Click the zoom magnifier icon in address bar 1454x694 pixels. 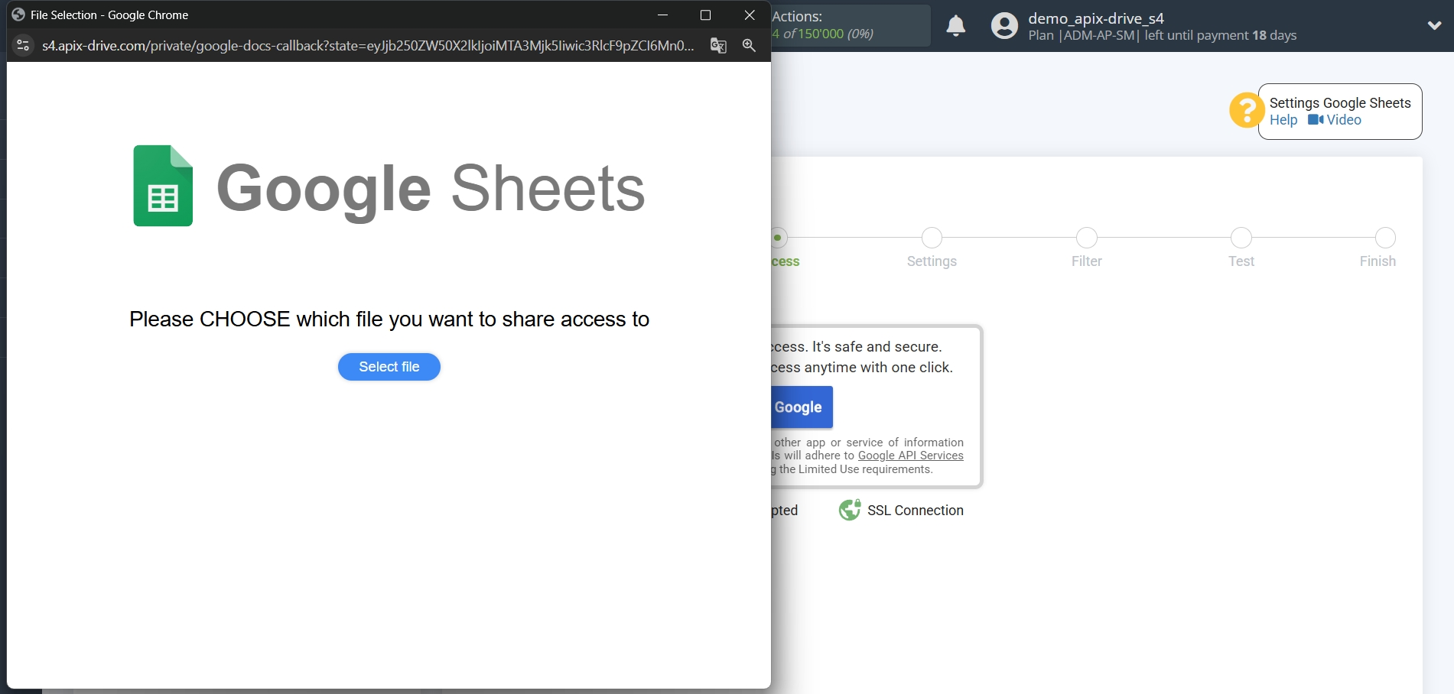click(750, 46)
